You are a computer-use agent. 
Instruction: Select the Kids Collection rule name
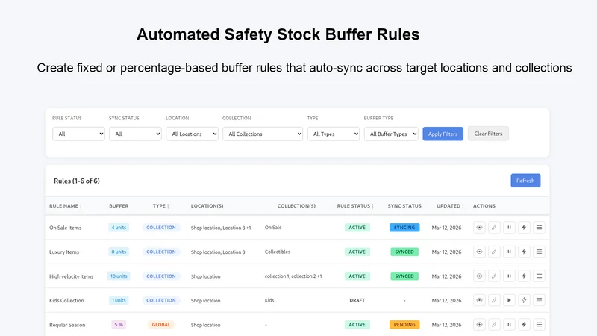tap(66, 301)
